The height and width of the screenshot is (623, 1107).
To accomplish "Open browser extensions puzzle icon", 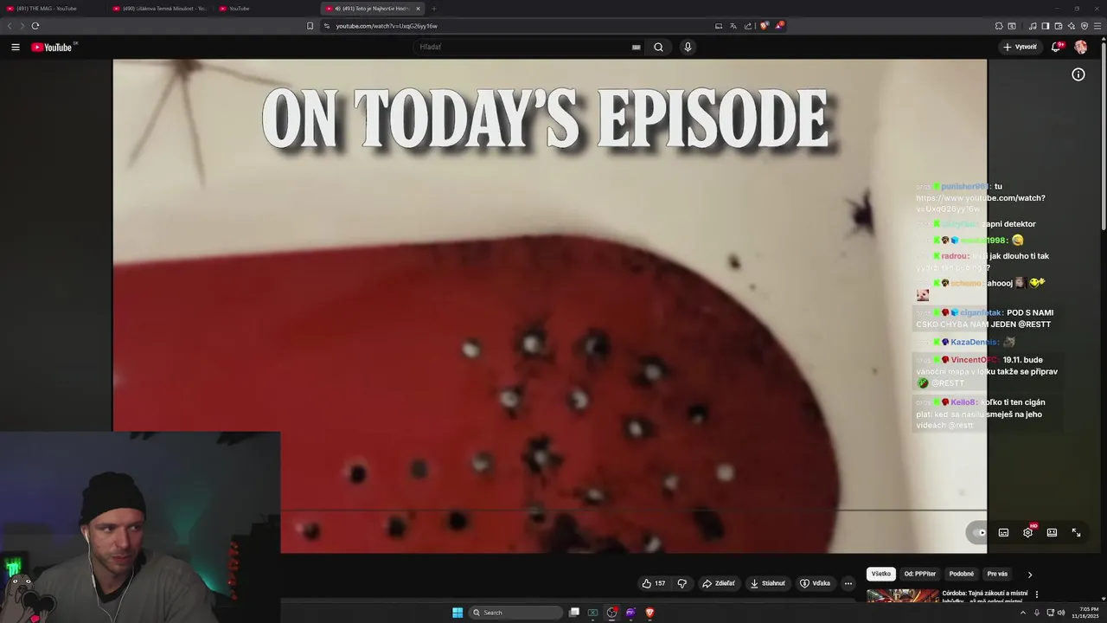I will coord(999,26).
